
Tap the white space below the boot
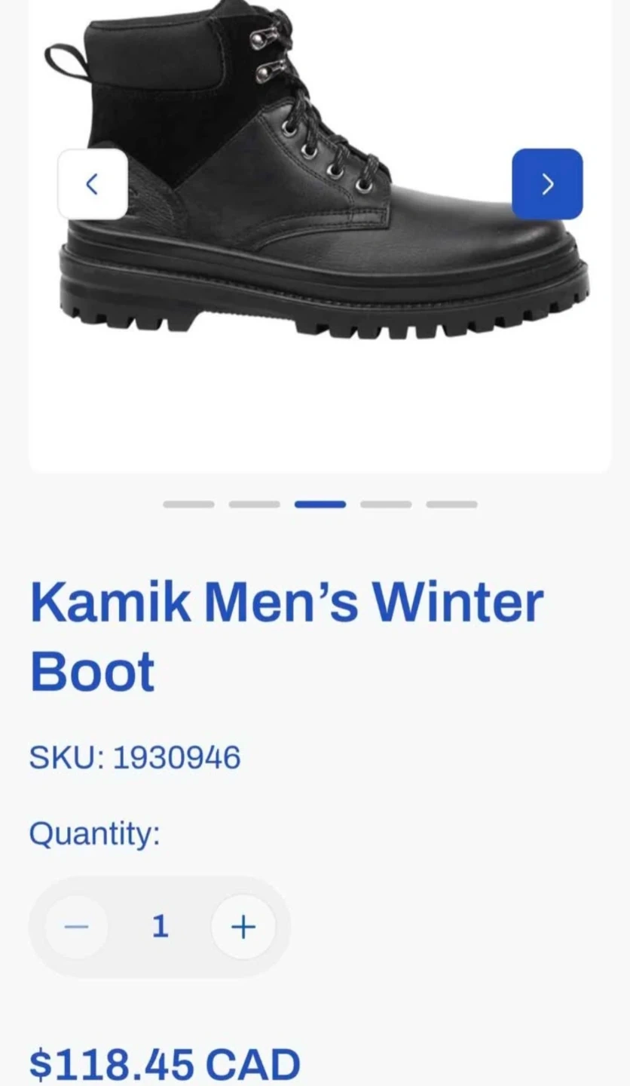[320, 407]
